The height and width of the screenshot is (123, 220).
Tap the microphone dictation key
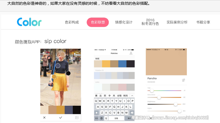[x=106, y=118]
